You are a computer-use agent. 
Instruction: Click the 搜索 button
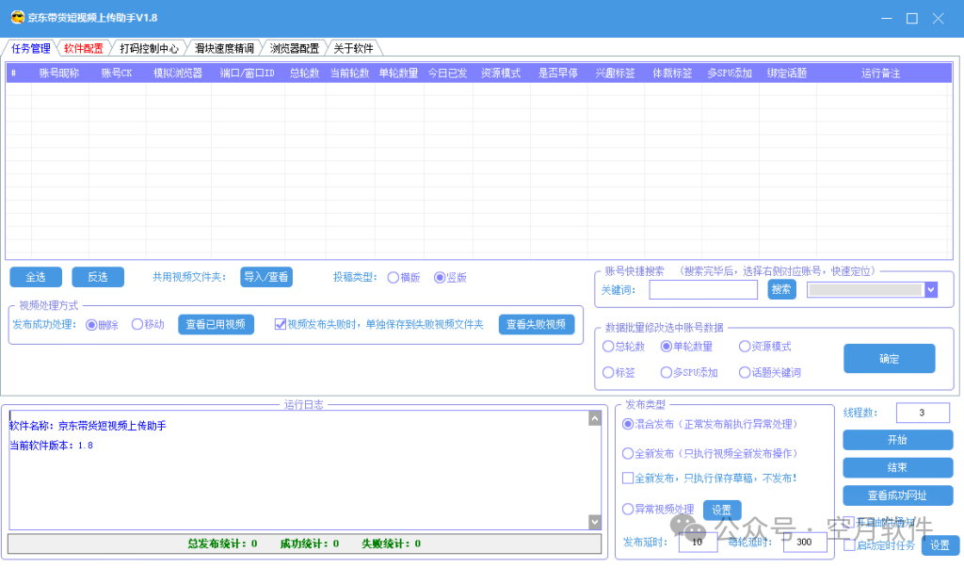tap(781, 289)
